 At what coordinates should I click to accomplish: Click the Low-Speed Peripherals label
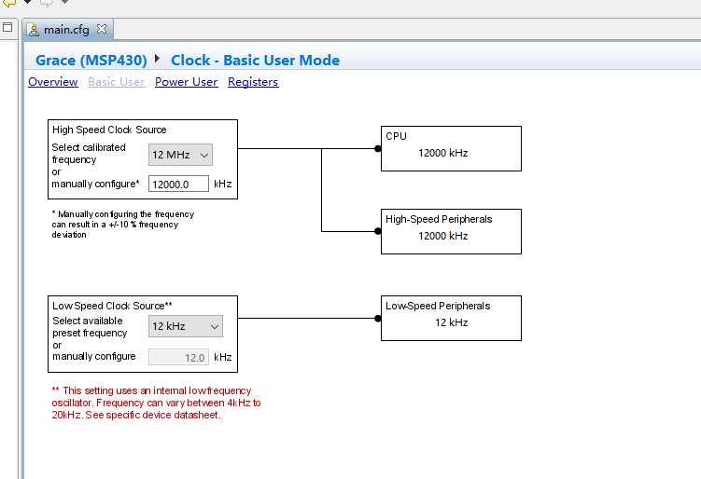tap(438, 306)
